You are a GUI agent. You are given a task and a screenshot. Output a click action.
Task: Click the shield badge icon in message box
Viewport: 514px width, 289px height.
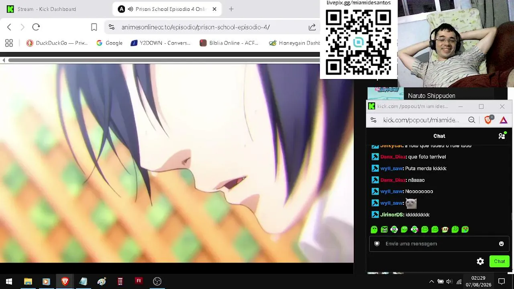pos(377,244)
